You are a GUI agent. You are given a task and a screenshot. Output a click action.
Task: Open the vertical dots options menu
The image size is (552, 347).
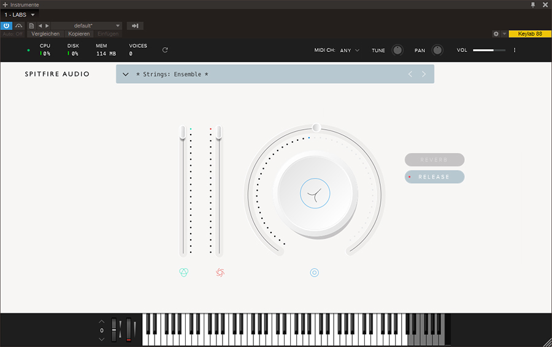[x=515, y=50]
